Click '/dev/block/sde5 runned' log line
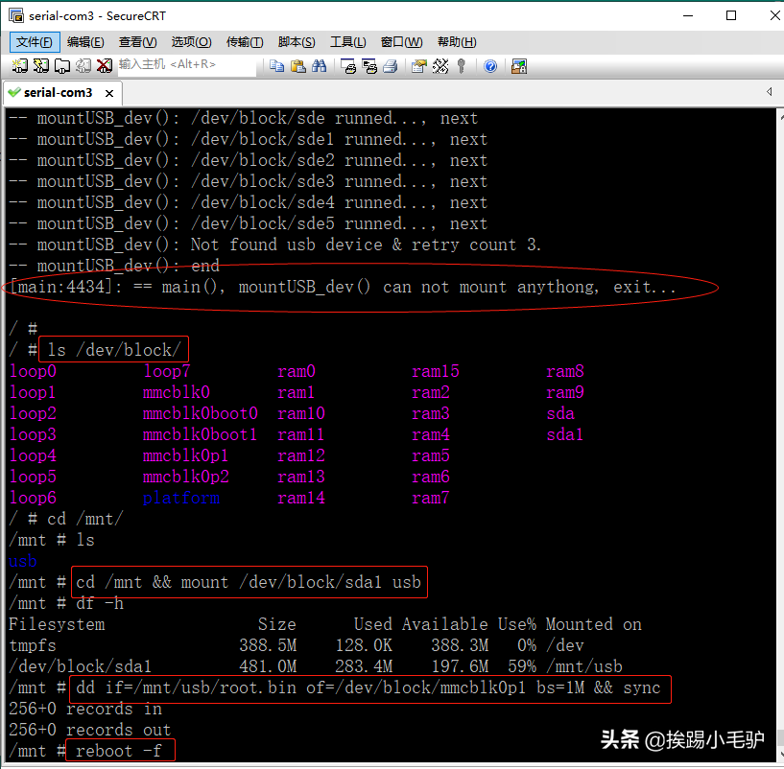784x769 pixels. (248, 223)
